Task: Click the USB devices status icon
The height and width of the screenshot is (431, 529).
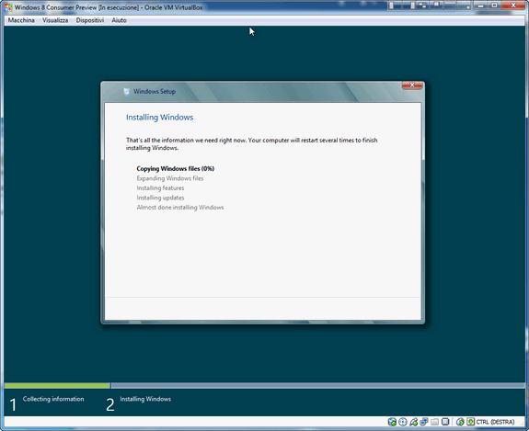Action: 414,422
